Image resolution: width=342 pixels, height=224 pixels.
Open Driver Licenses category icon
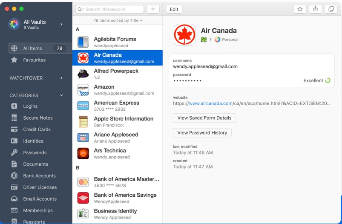click(14, 187)
